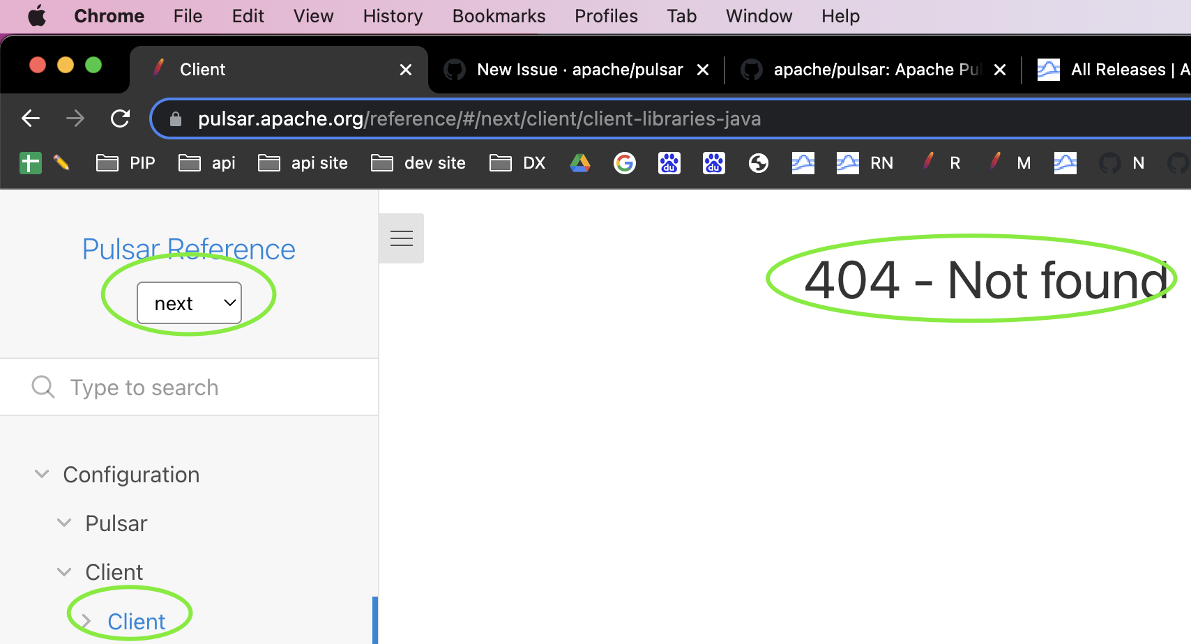The height and width of the screenshot is (644, 1191).
Task: Reload the current page
Action: point(121,118)
